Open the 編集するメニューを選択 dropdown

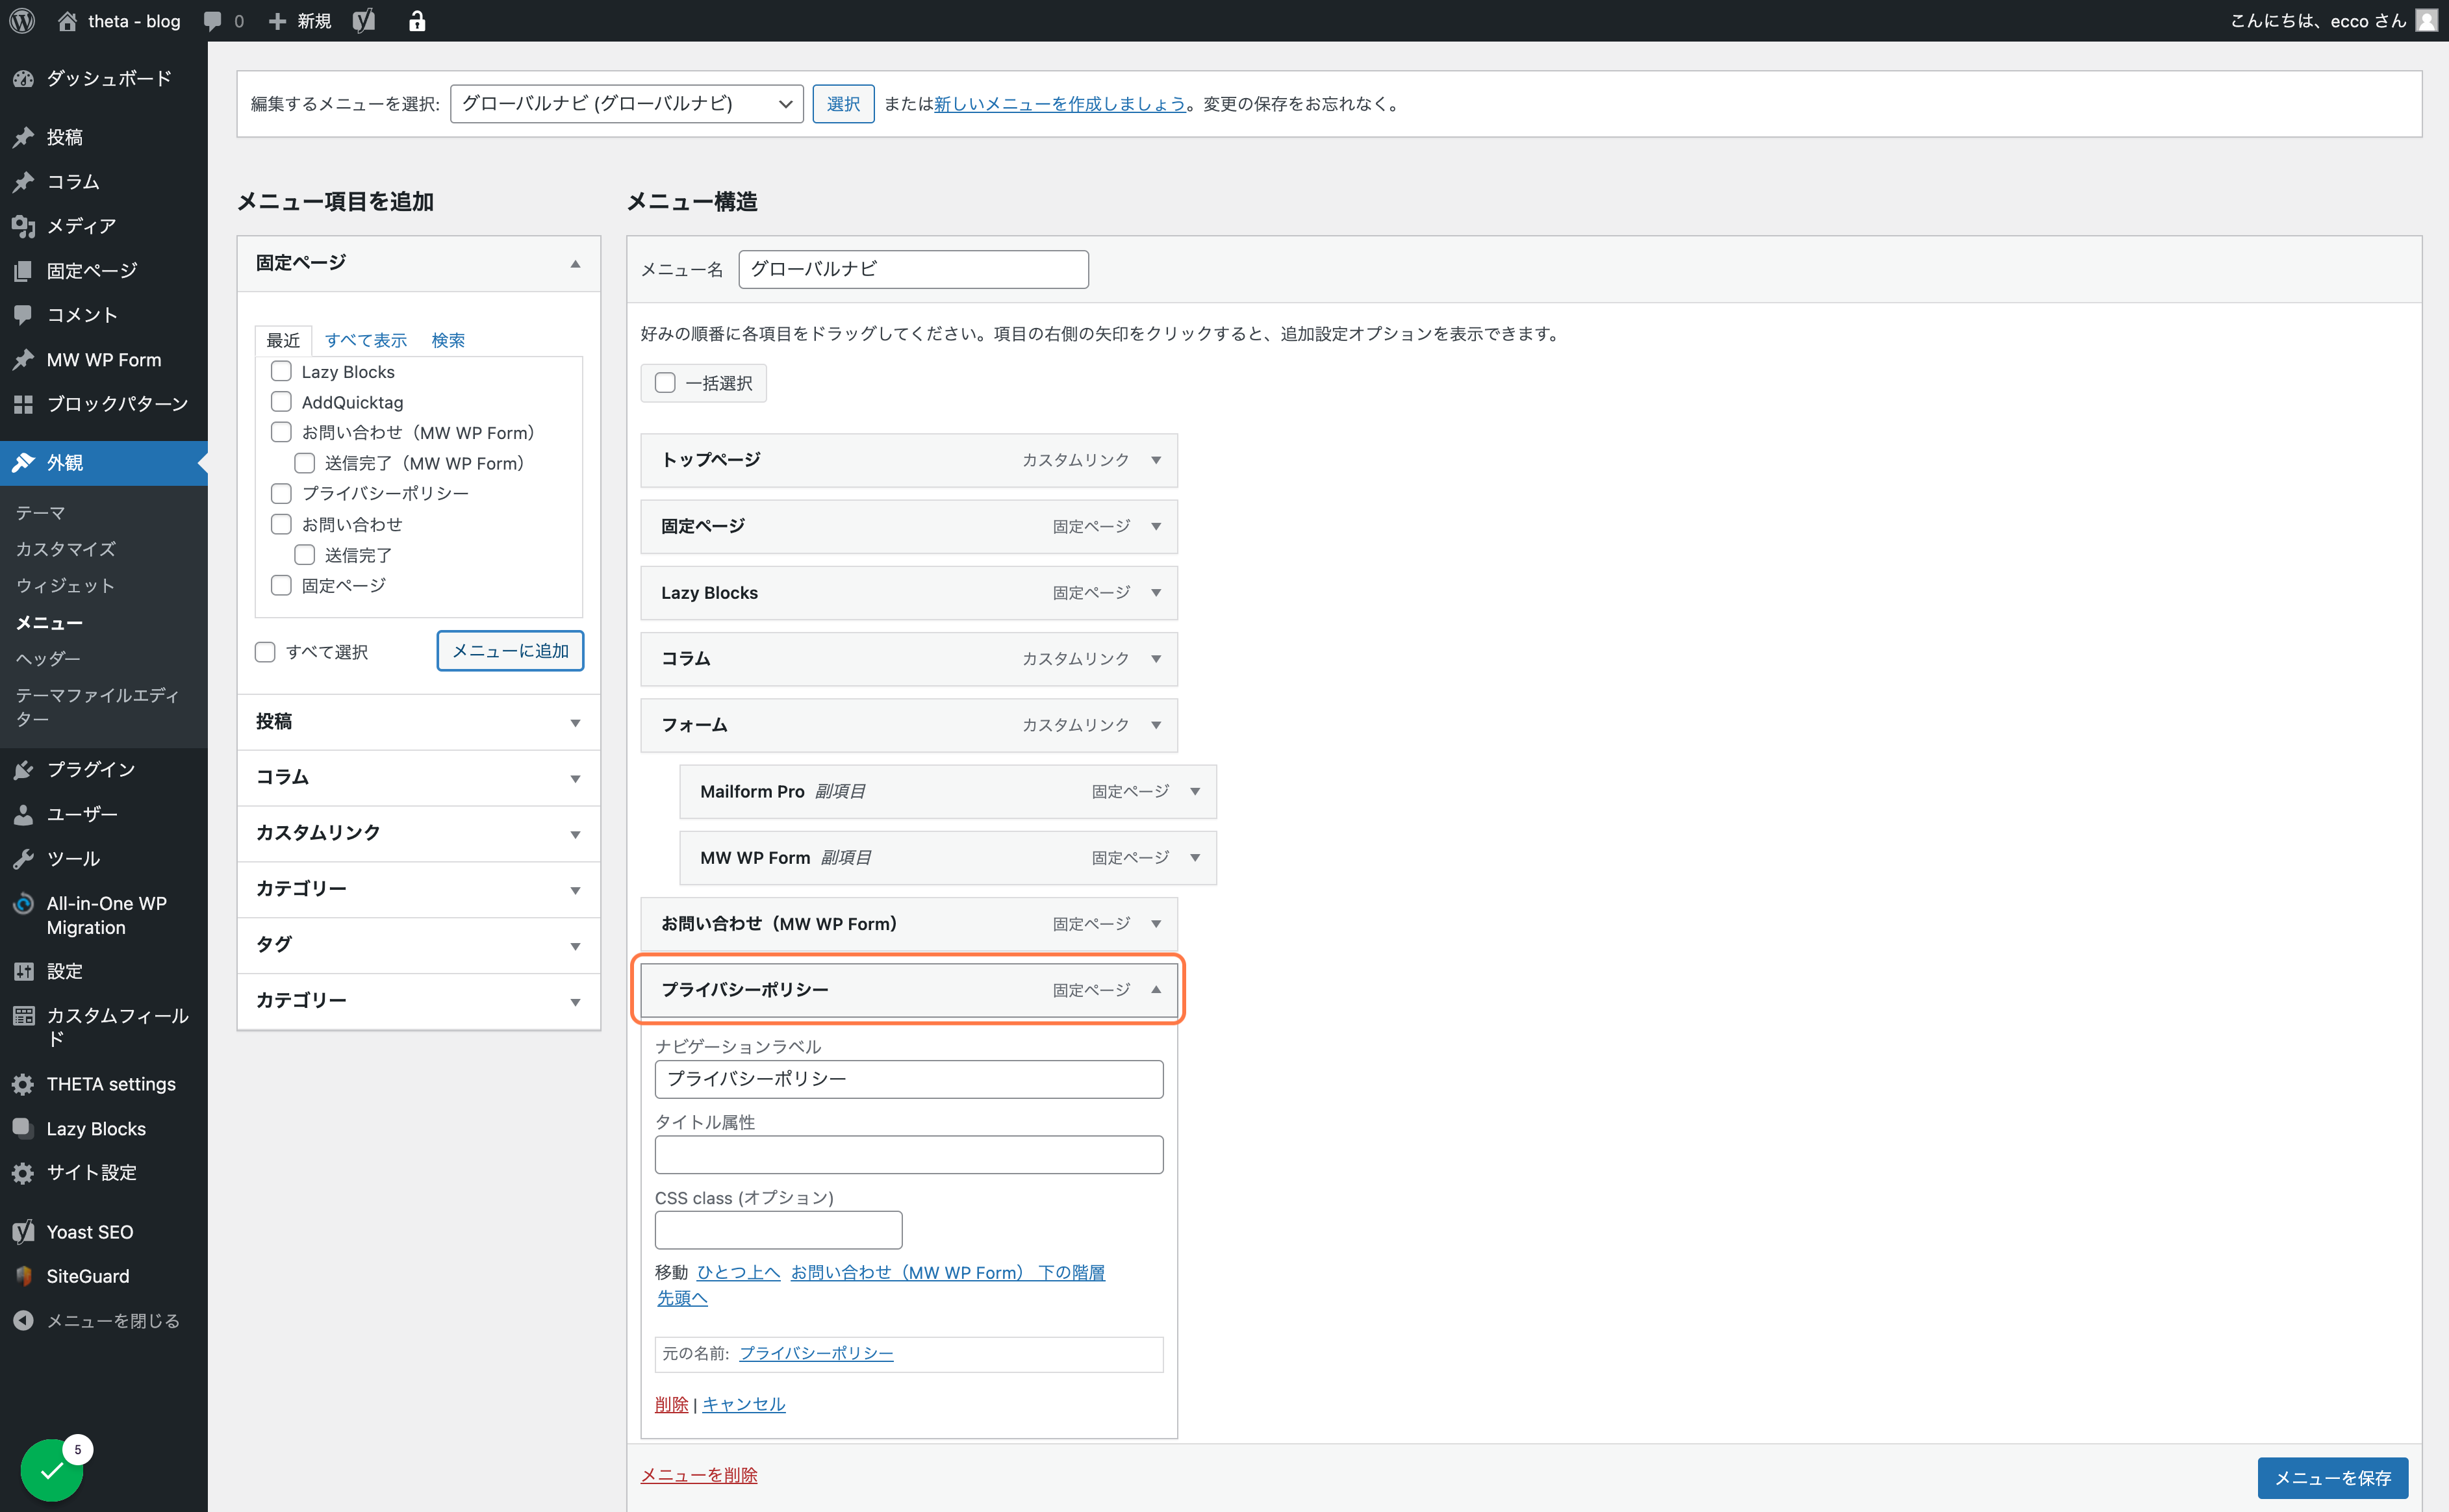pos(627,104)
